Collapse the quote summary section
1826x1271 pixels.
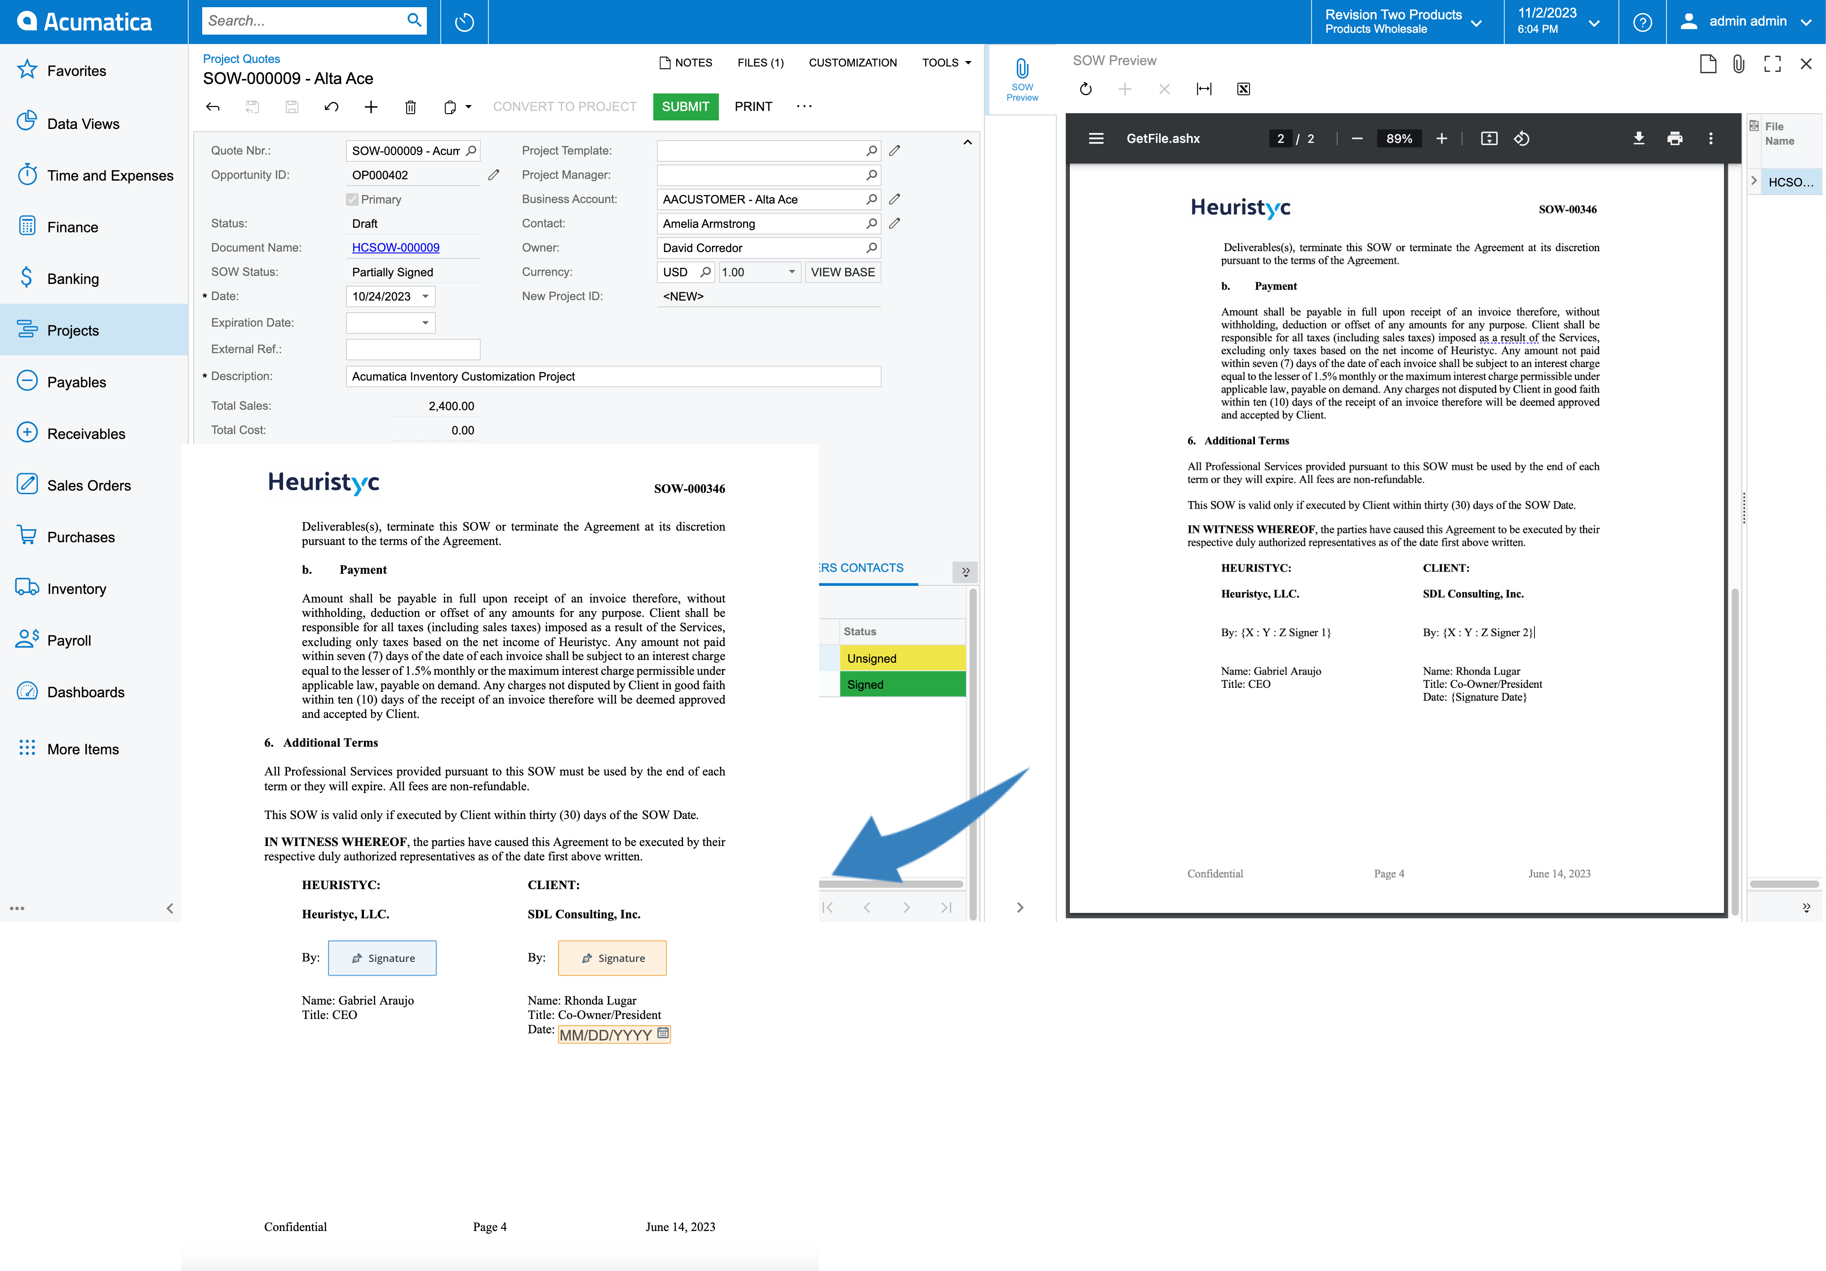click(967, 142)
